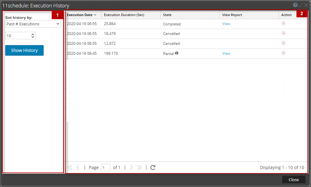
Task: Click the expand dialog arrows icon
Action: pyautogui.click(x=301, y=5)
